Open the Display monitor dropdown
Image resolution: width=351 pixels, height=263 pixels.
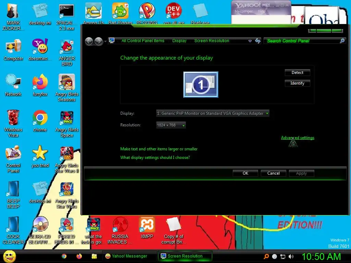tap(213, 113)
